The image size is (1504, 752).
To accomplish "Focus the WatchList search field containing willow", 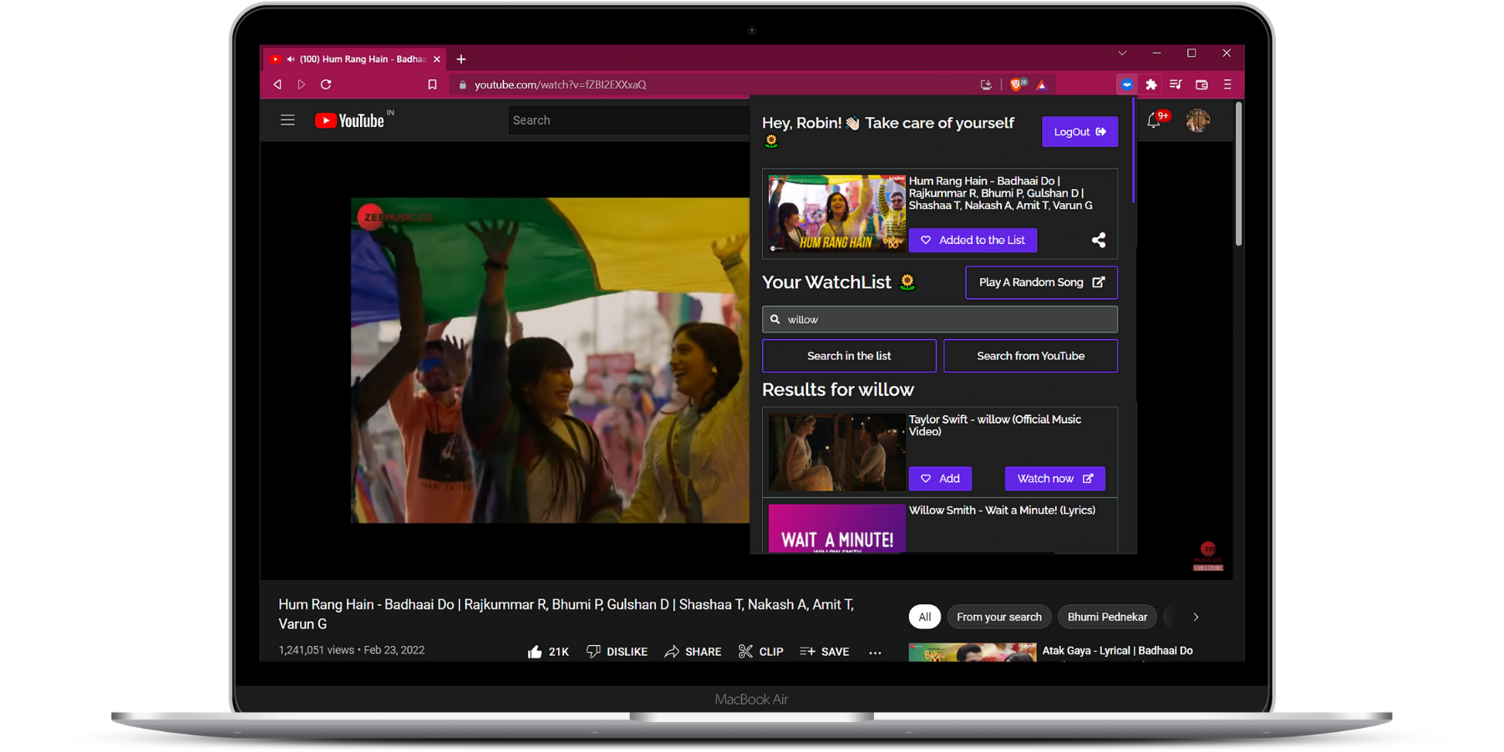I will click(940, 319).
